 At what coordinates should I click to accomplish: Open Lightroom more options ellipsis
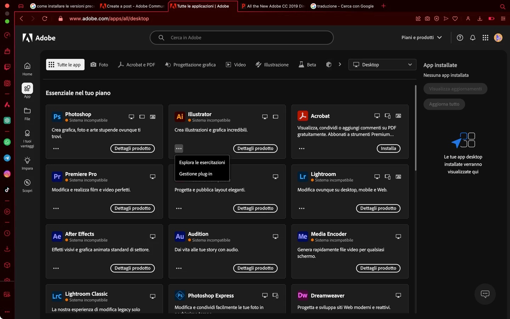pos(302,208)
